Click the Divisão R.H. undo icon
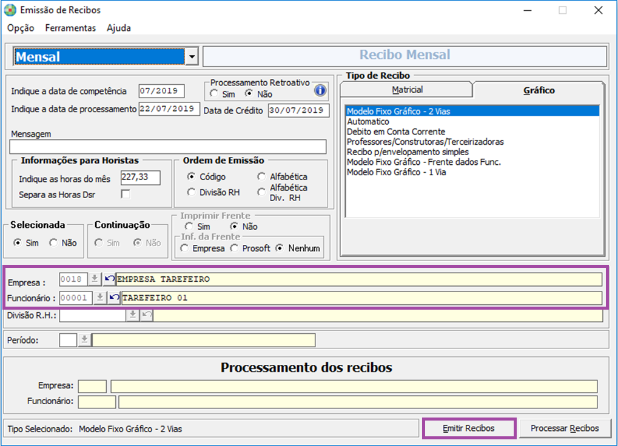The width and height of the screenshot is (618, 446). point(147,315)
